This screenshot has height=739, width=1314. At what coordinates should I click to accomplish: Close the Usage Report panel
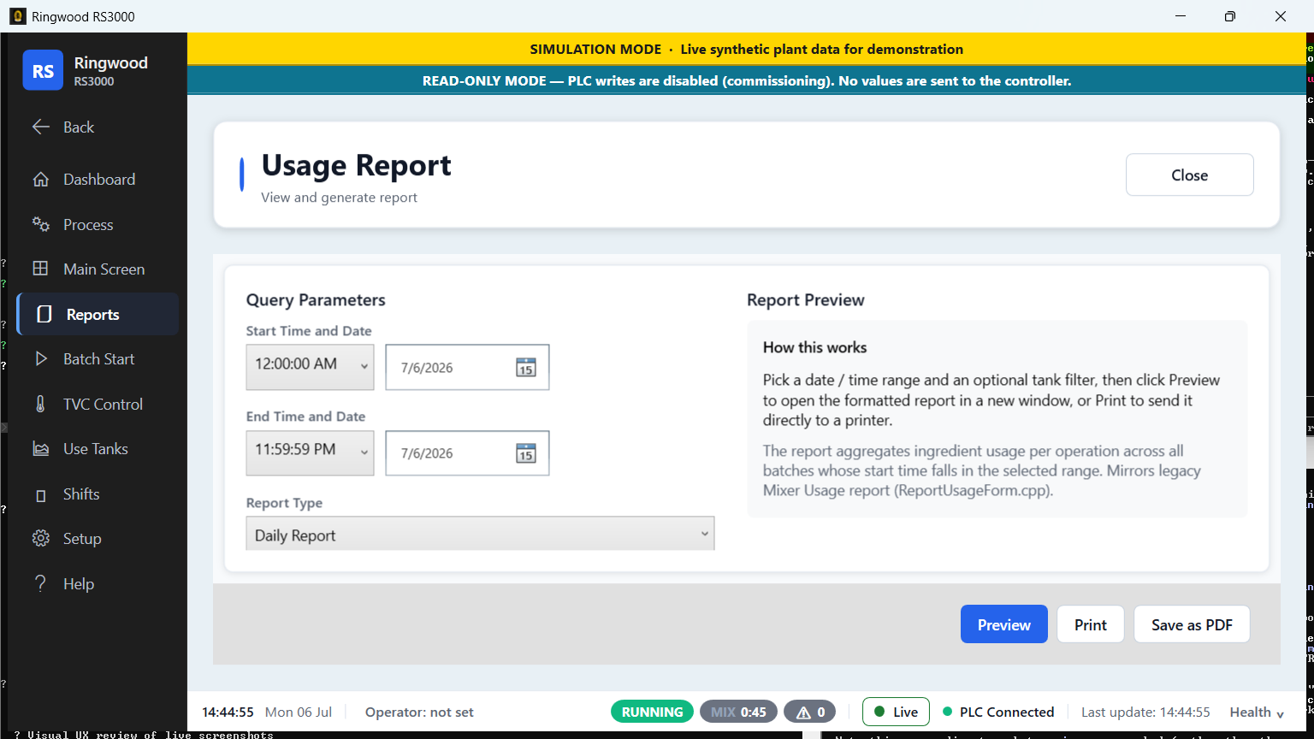coord(1189,174)
